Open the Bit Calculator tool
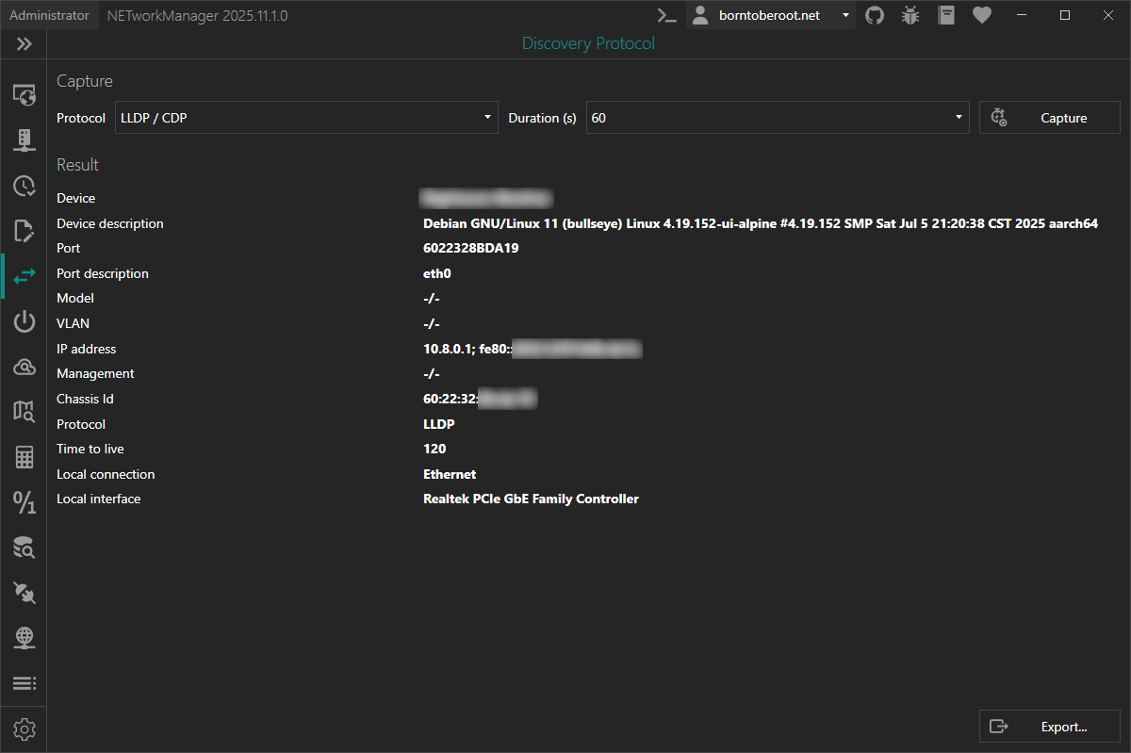This screenshot has height=753, width=1131. pyautogui.click(x=25, y=502)
